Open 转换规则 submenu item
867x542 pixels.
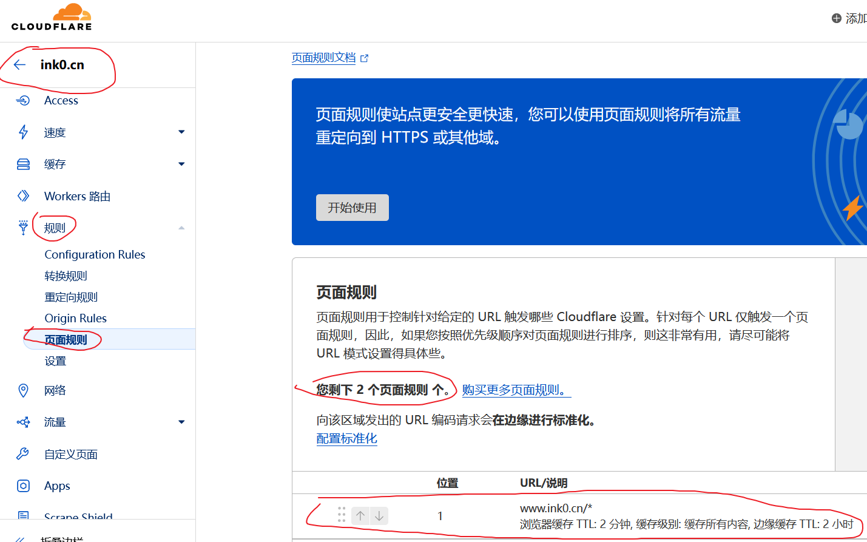tap(66, 276)
